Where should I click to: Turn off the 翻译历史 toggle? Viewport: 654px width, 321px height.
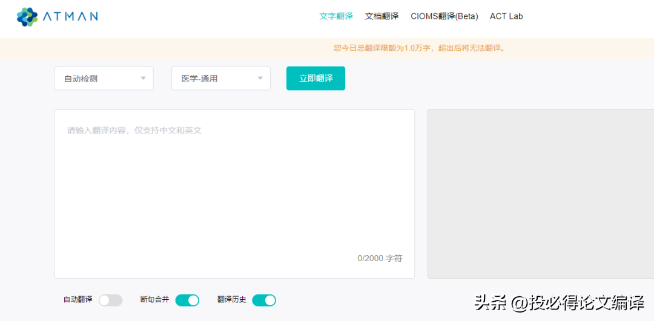(264, 300)
